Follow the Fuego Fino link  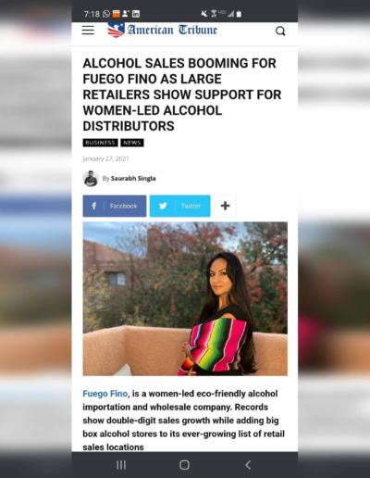(x=105, y=394)
